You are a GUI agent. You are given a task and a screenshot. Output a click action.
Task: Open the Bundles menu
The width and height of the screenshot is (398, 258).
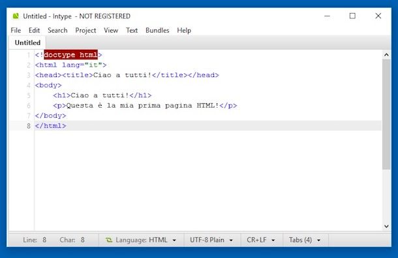pyautogui.click(x=157, y=30)
